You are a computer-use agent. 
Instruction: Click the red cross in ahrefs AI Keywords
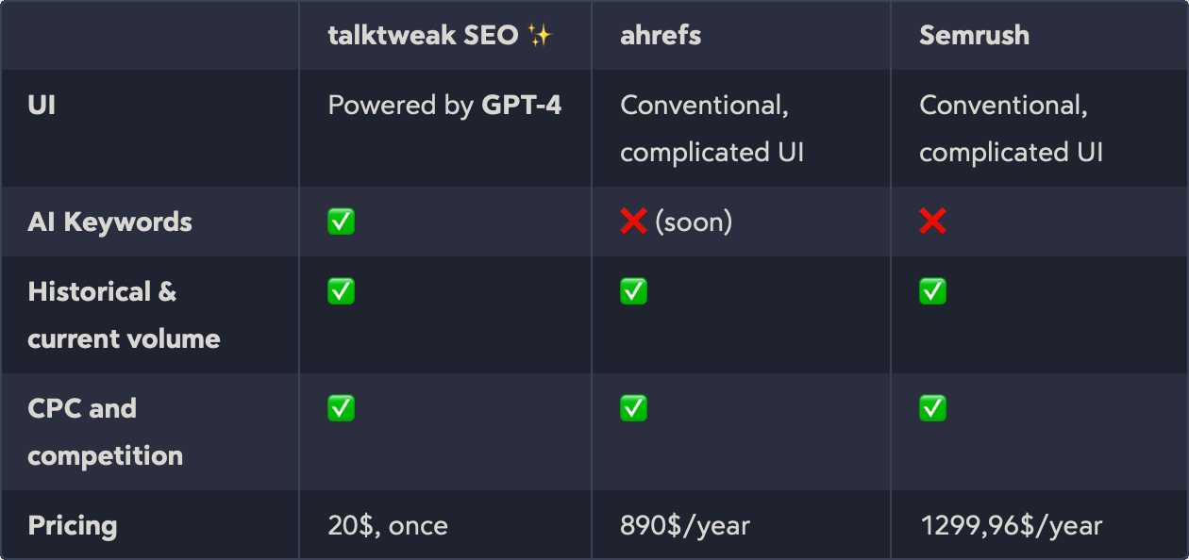click(x=633, y=222)
